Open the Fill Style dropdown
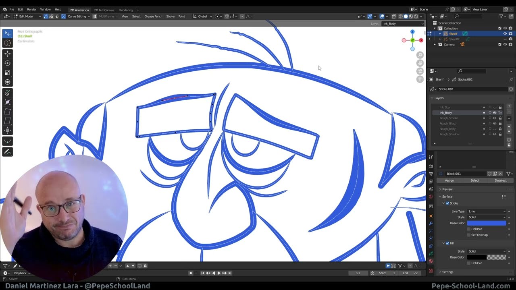516x290 pixels. point(487,251)
